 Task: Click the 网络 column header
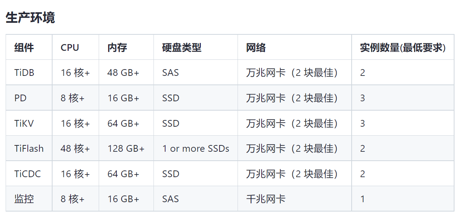(x=256, y=47)
